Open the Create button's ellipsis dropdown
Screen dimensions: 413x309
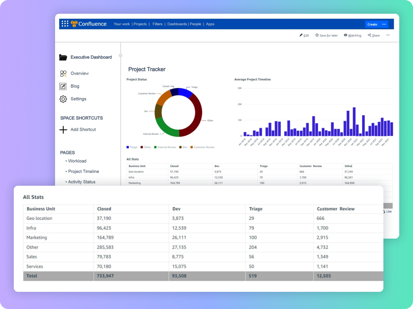[384, 24]
